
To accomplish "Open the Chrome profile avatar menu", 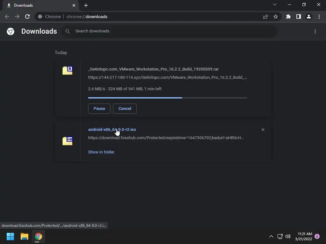I will pyautogui.click(x=309, y=17).
